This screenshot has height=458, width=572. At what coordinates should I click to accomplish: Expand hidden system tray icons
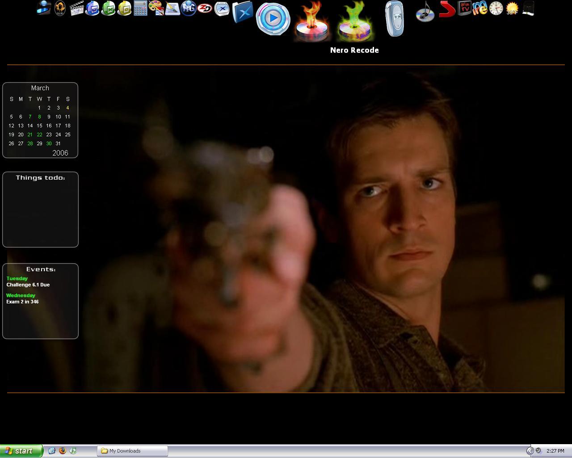click(x=530, y=451)
